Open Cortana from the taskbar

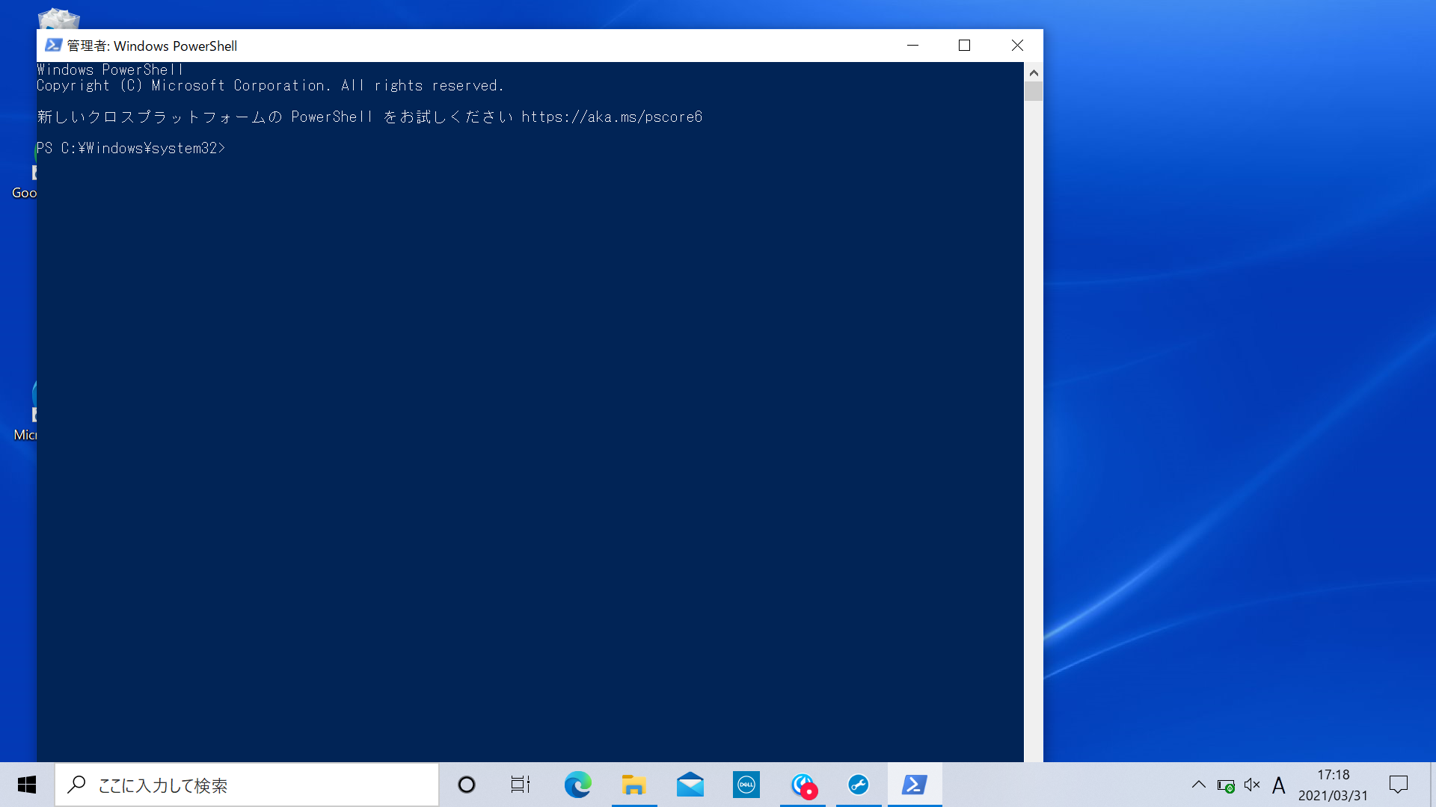click(x=467, y=785)
